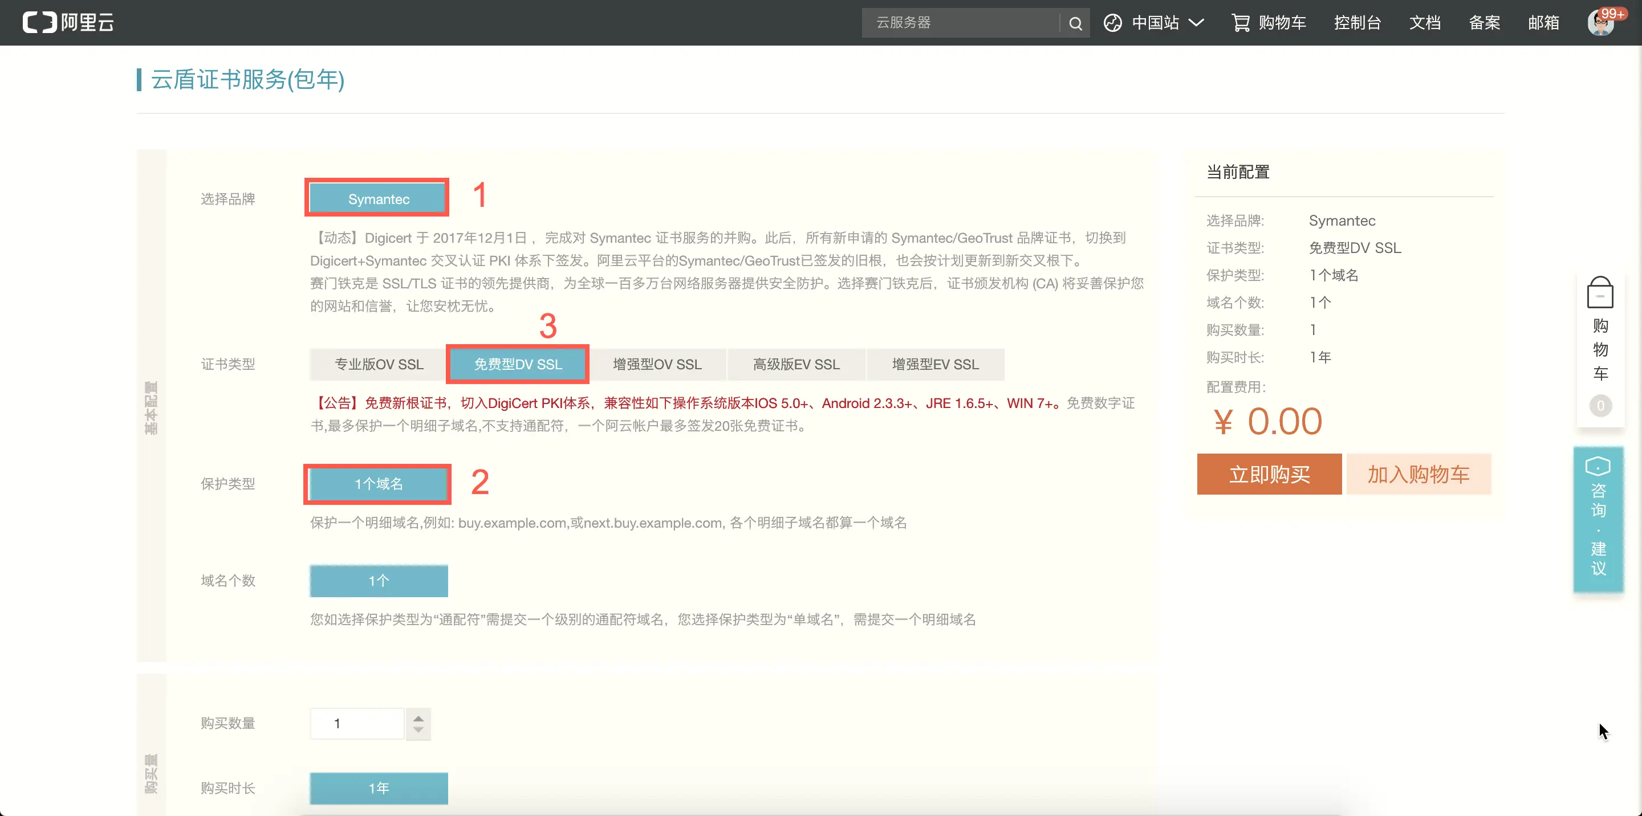
Task: Click the globe region icon
Action: pos(1112,23)
